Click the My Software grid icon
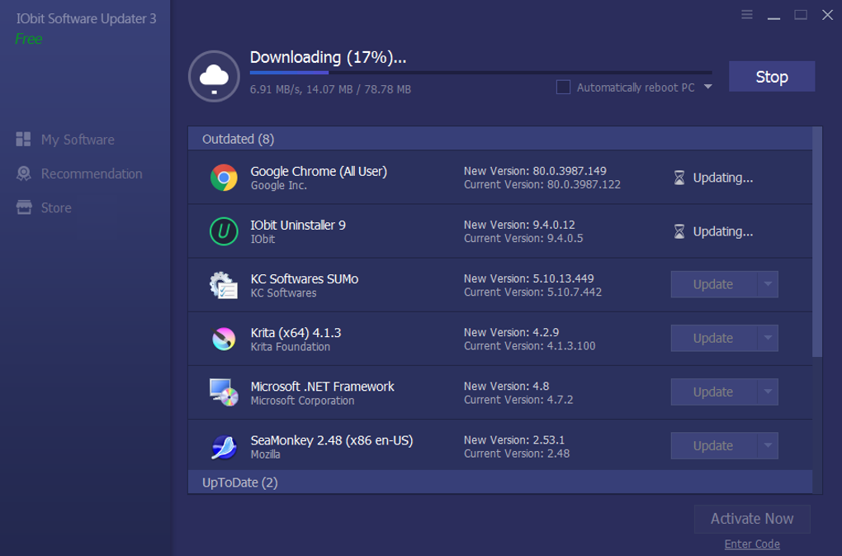This screenshot has height=556, width=842. (23, 139)
